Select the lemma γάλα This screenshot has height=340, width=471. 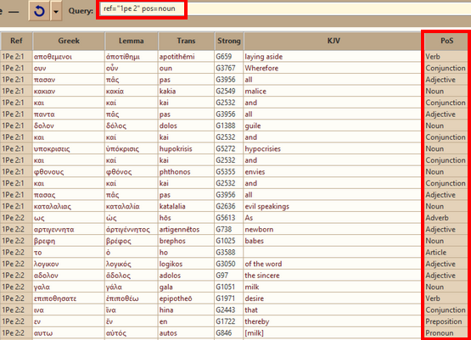pos(114,287)
